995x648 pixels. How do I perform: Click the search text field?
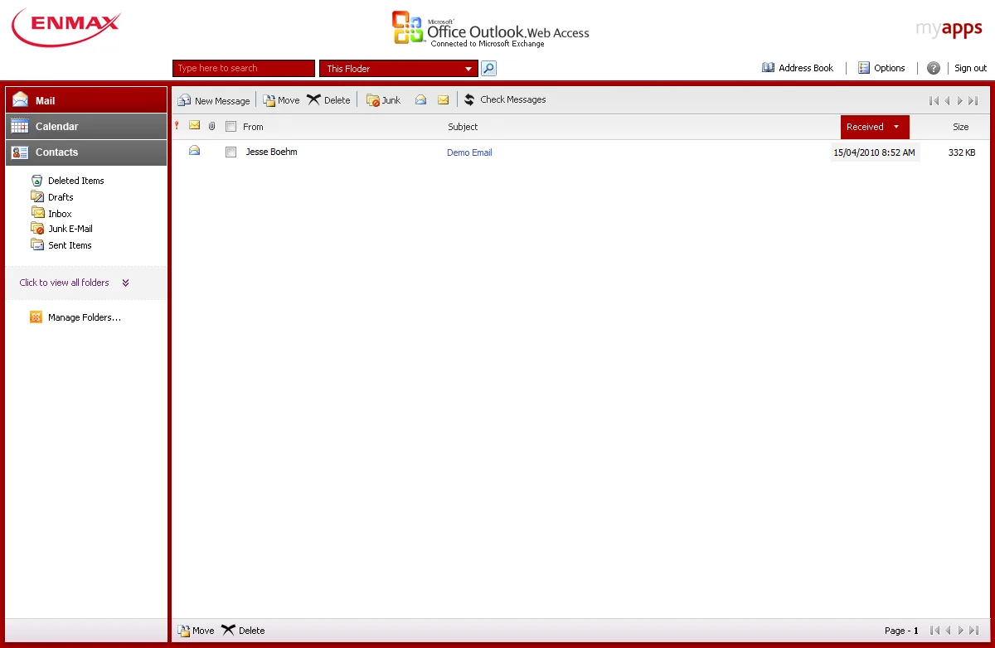pyautogui.click(x=244, y=68)
